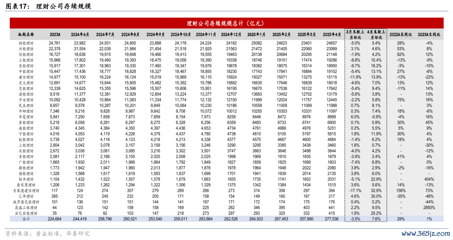The height and width of the screenshot is (240, 453).
Task: Click the 158% value in 贝莱德建信理财 row
Action: pyautogui.click(x=401, y=190)
